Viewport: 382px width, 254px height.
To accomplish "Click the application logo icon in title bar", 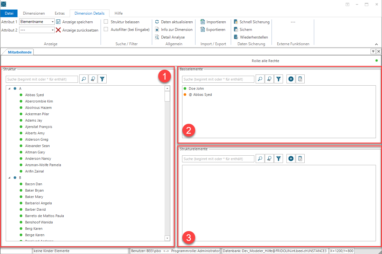I will 4,4.
